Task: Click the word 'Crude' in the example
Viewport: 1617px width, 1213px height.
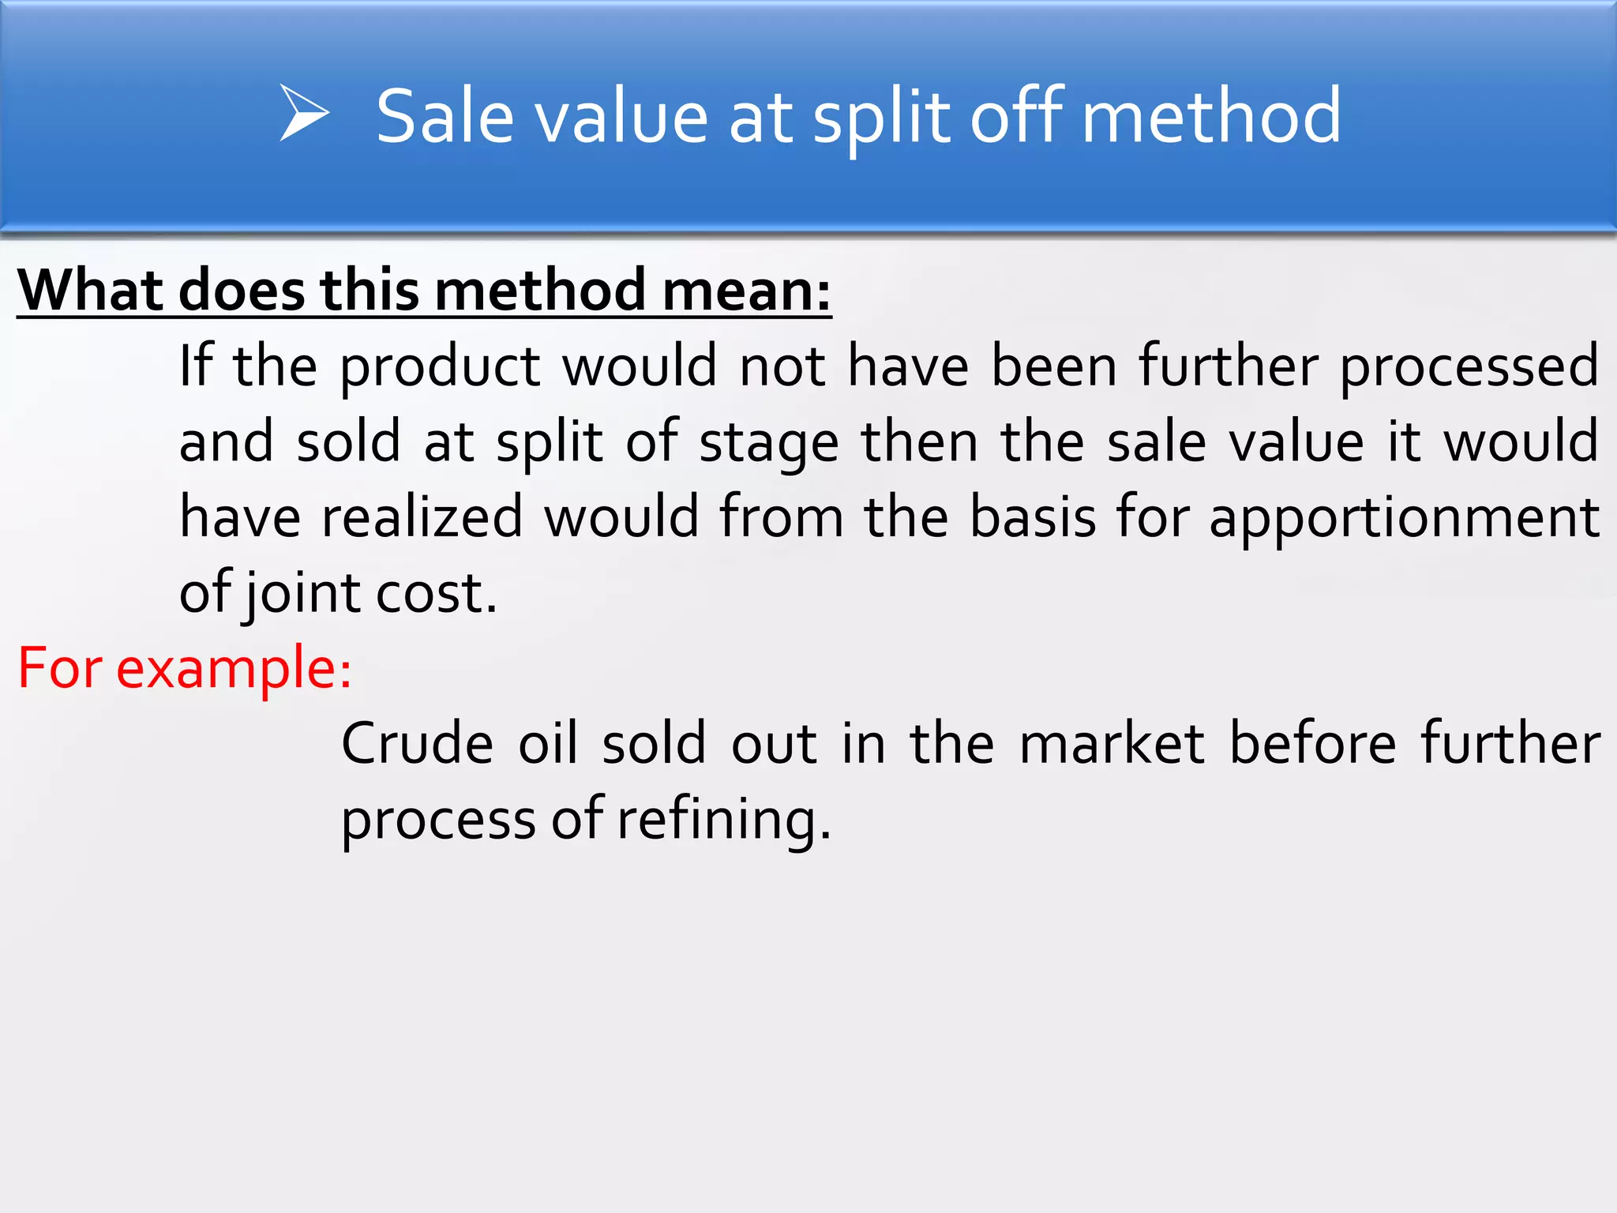Action: tap(418, 744)
